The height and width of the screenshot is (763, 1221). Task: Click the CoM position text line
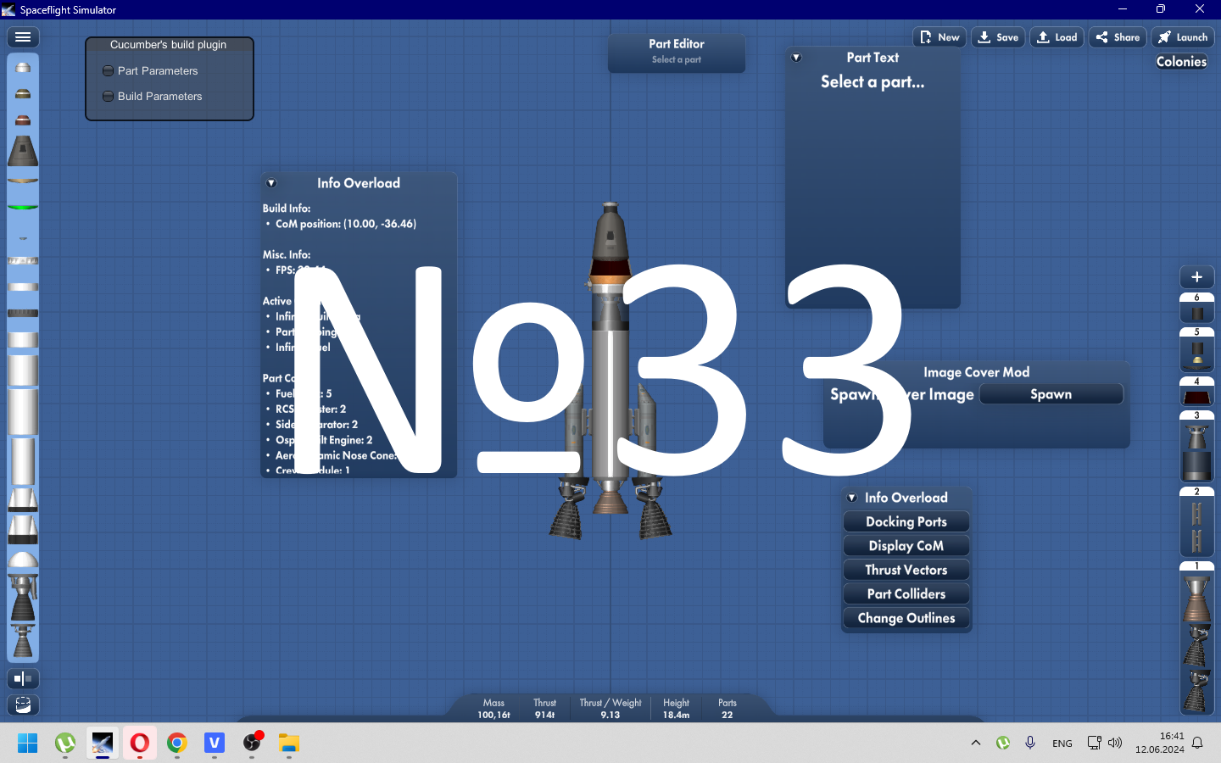[x=346, y=224]
